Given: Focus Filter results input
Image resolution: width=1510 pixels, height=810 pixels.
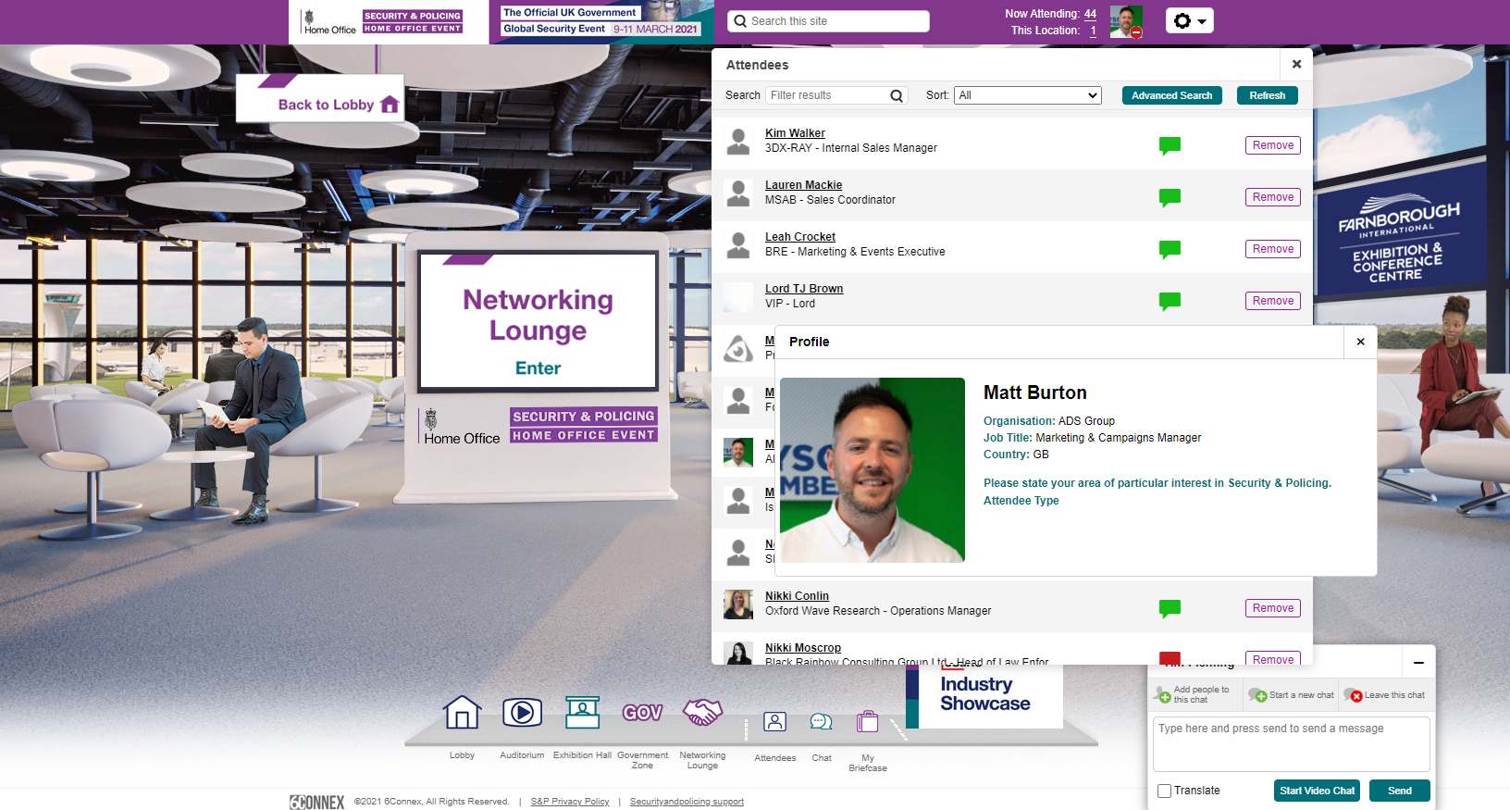Looking at the screenshot, I should (836, 95).
